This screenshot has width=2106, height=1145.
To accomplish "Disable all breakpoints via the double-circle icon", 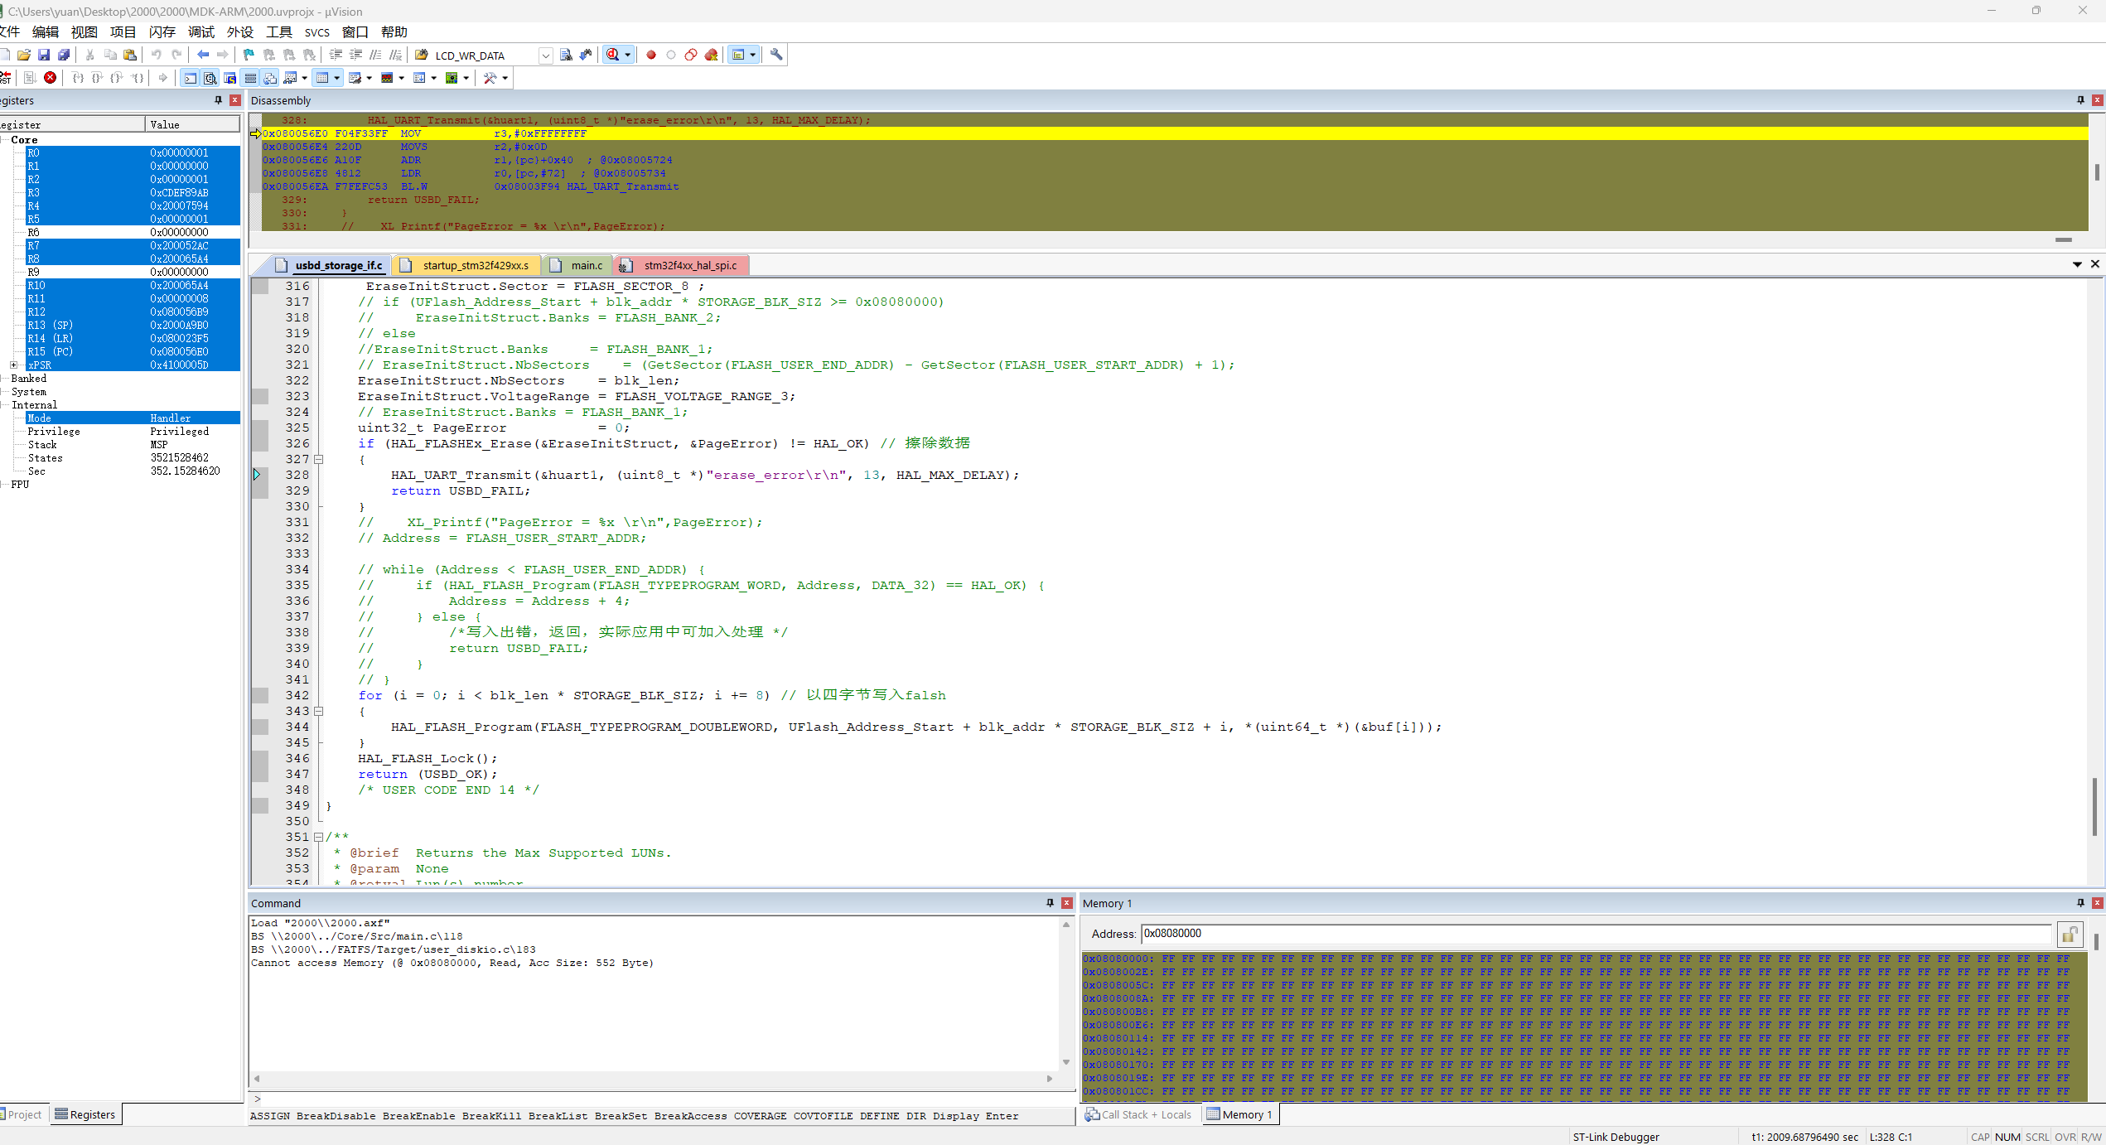I will [x=691, y=55].
